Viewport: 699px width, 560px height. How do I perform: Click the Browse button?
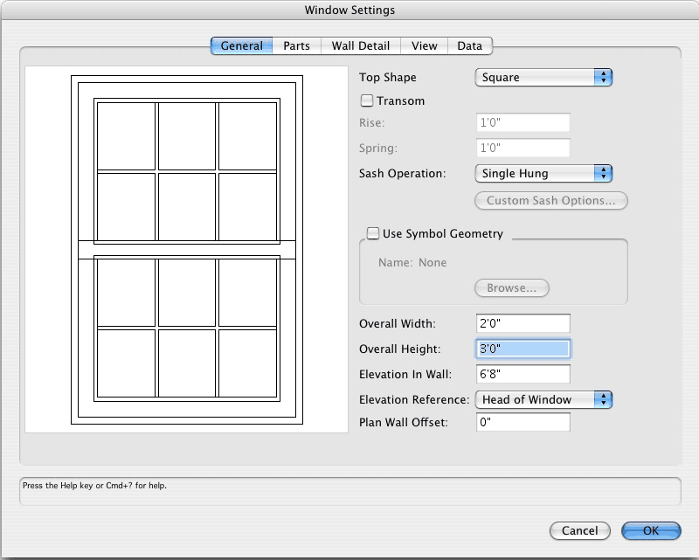tap(511, 287)
